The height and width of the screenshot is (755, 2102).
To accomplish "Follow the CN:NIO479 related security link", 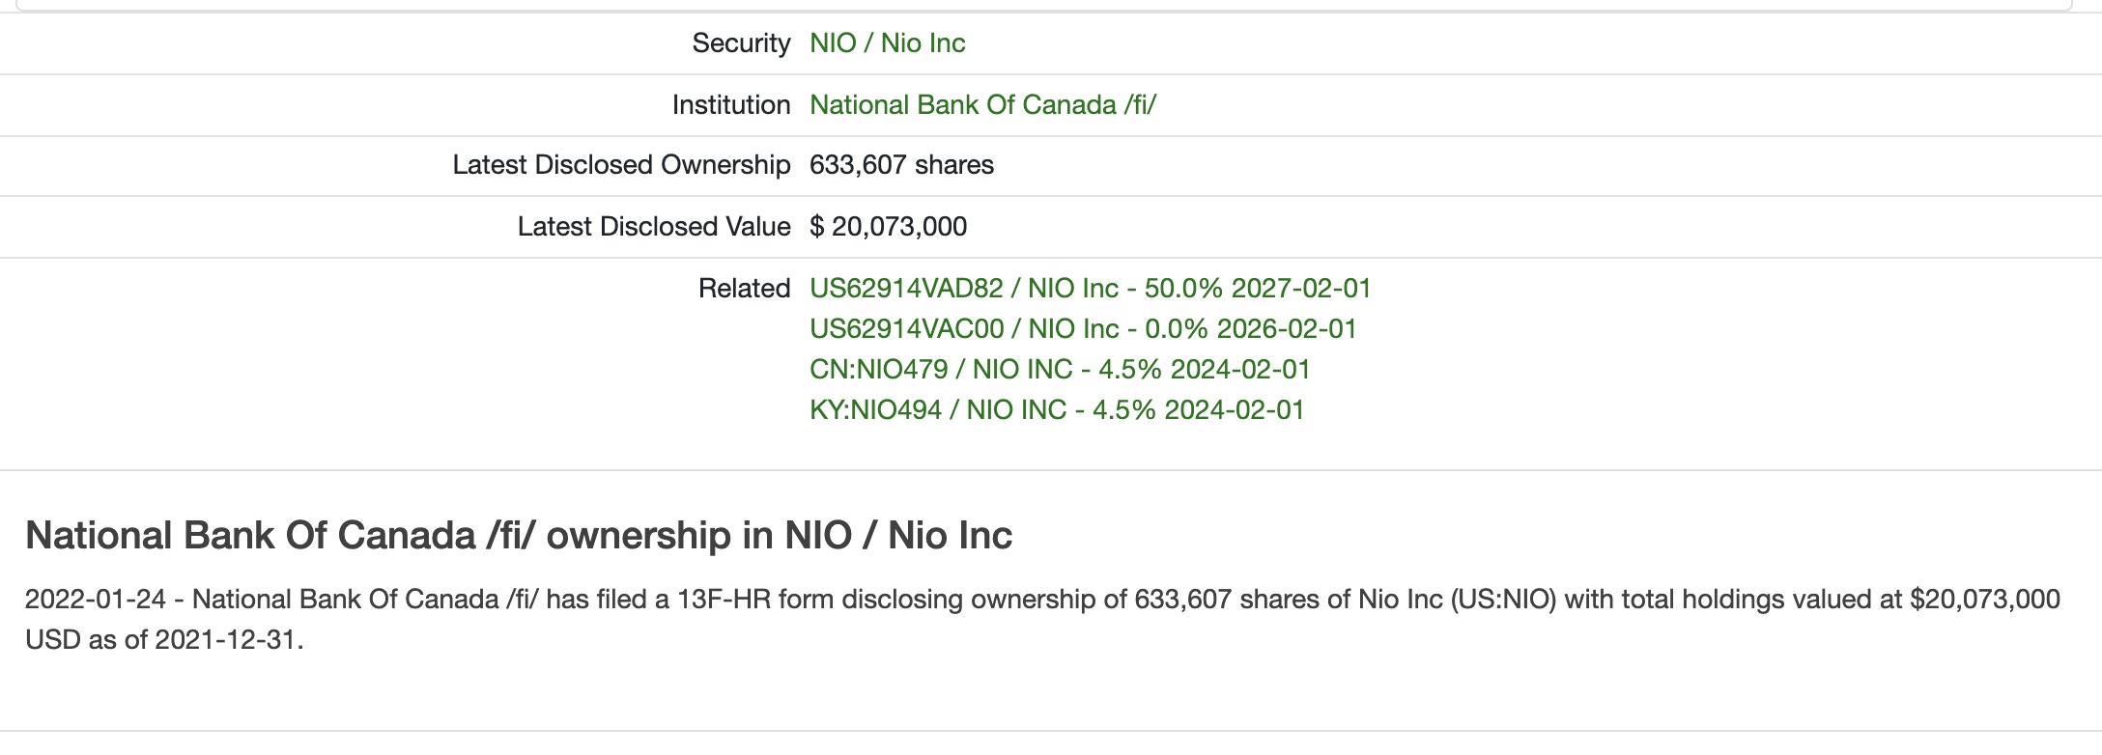I will [x=1060, y=370].
